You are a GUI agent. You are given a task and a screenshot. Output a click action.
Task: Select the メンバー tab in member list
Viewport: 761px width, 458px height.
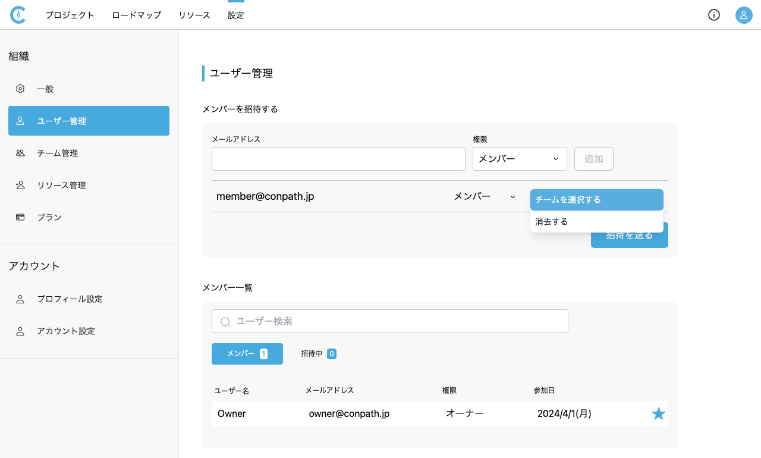click(x=247, y=354)
